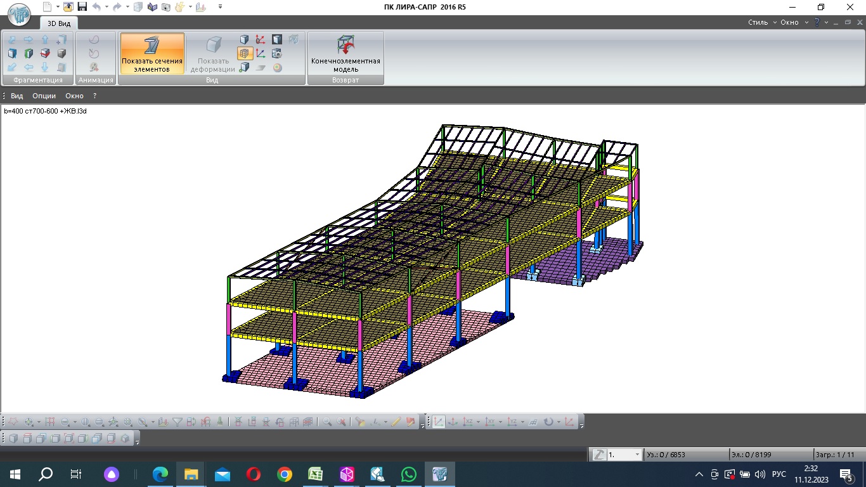Screen dimensions: 866x487
Task: Click the Эл.: 0 / 8199 status field
Action: tap(771, 455)
